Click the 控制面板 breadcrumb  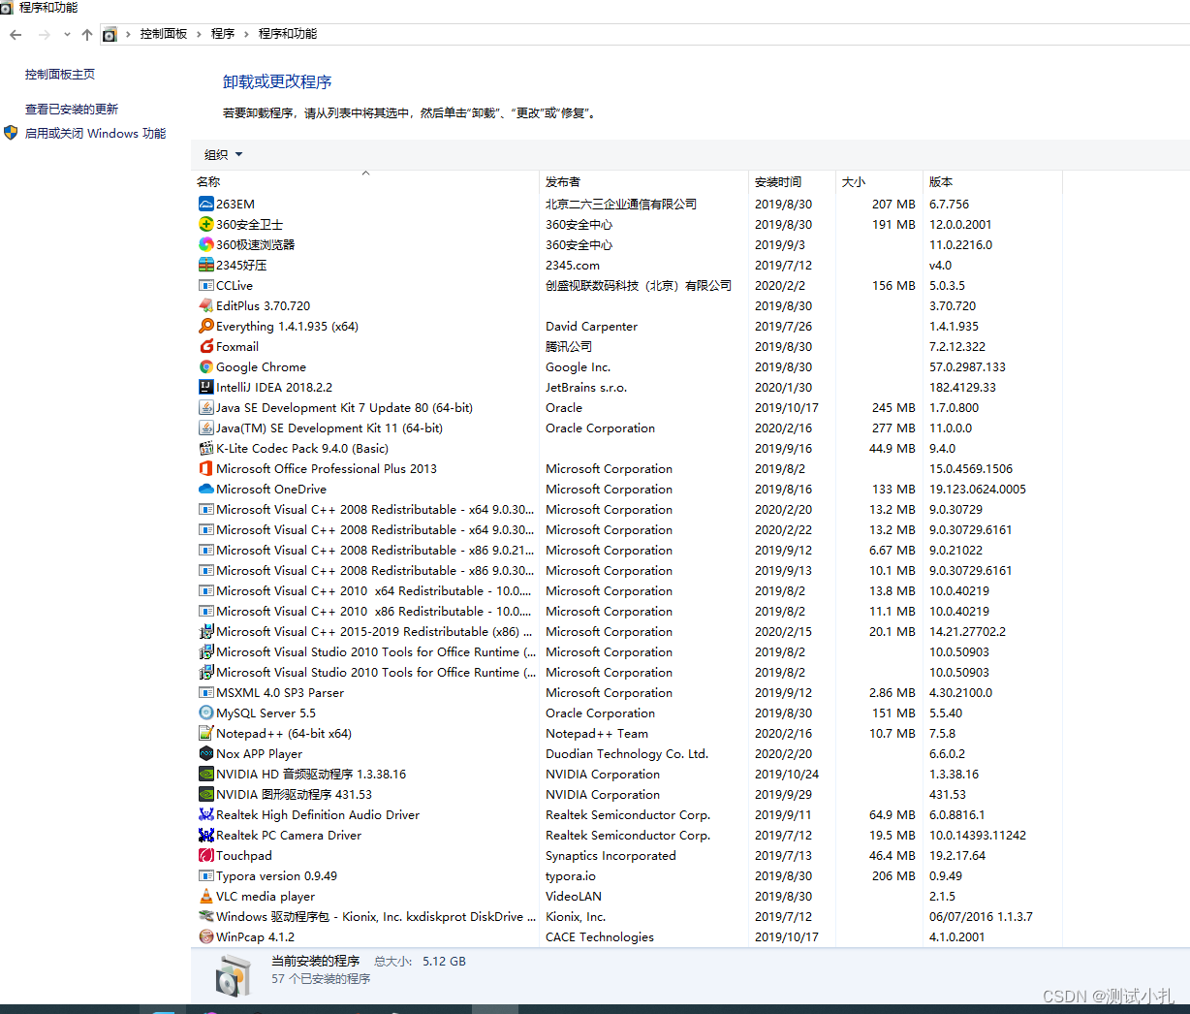(x=164, y=34)
